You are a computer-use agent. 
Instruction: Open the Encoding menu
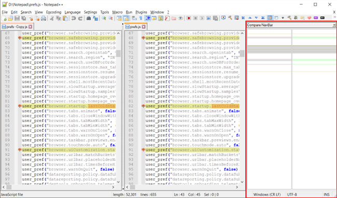[x=54, y=12]
